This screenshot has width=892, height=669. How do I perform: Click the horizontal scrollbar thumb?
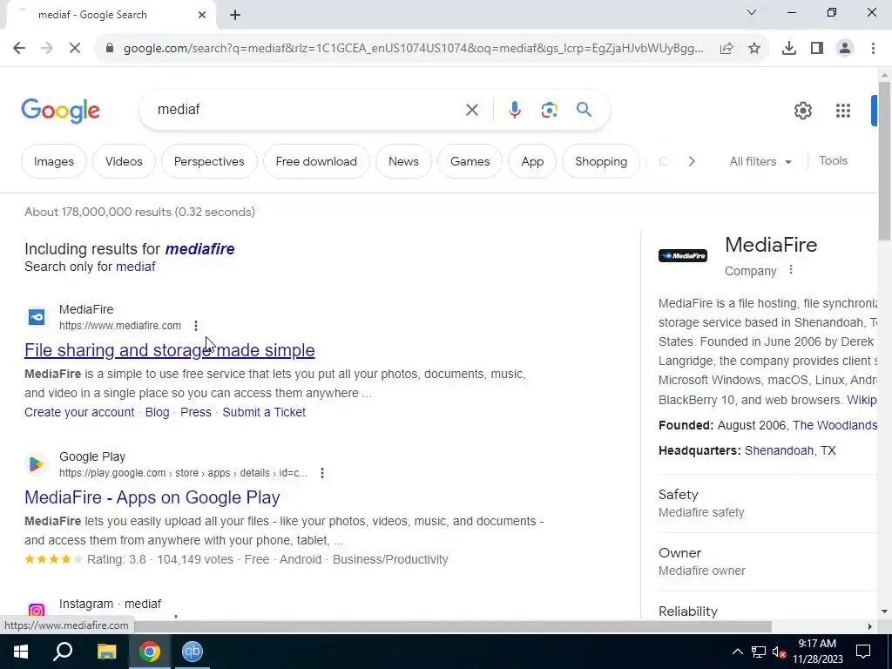(452, 626)
